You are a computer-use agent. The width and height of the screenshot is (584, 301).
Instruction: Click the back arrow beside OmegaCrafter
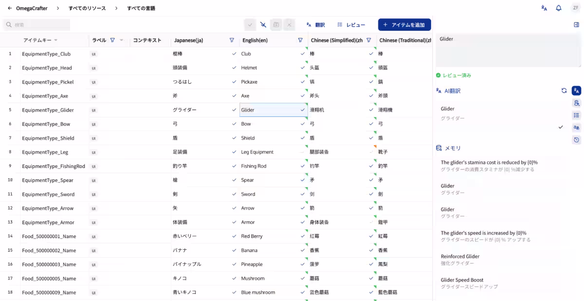tap(10, 8)
